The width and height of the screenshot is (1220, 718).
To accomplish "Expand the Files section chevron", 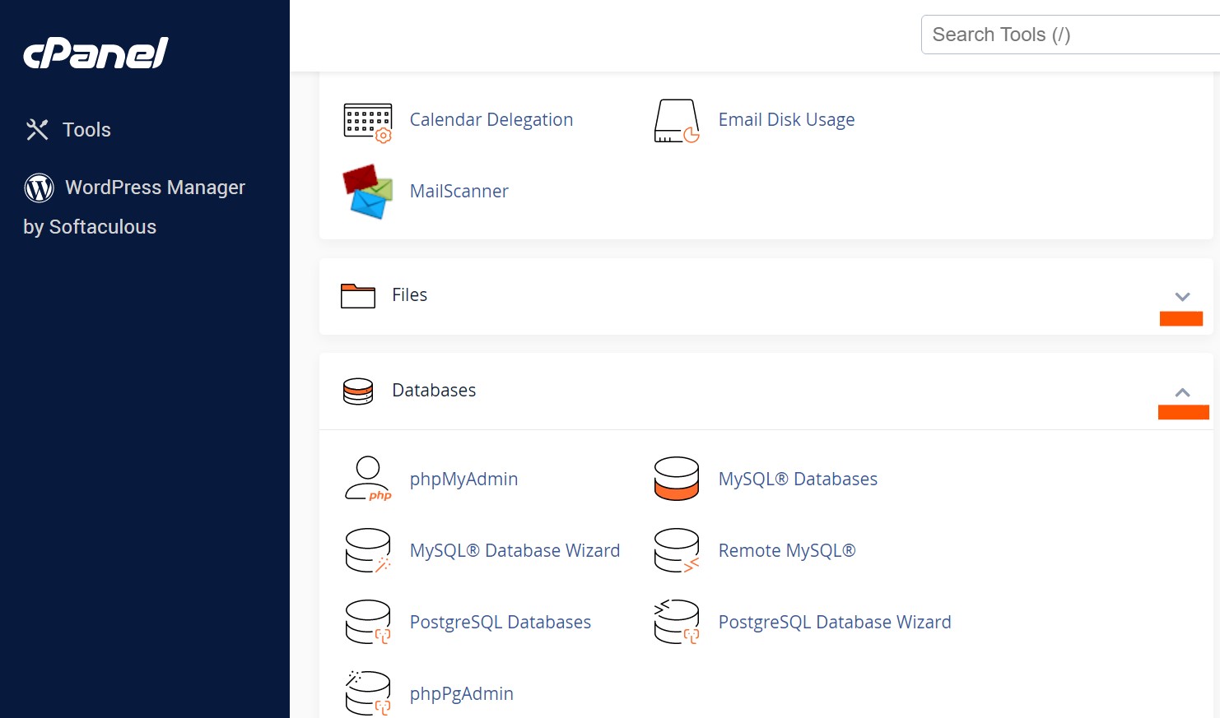I will click(1182, 297).
